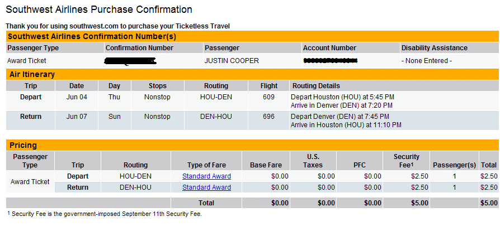Open the Standard Award link for HOU-DEN

click(206, 176)
